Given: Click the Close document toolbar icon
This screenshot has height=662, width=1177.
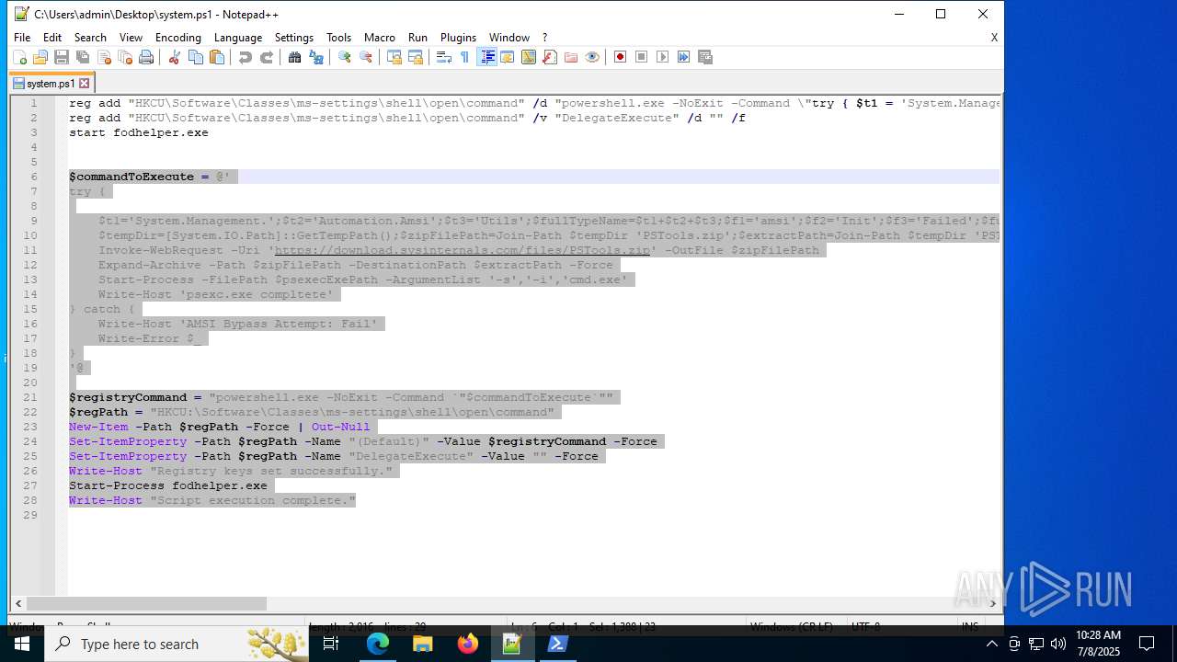Looking at the screenshot, I should click(104, 57).
